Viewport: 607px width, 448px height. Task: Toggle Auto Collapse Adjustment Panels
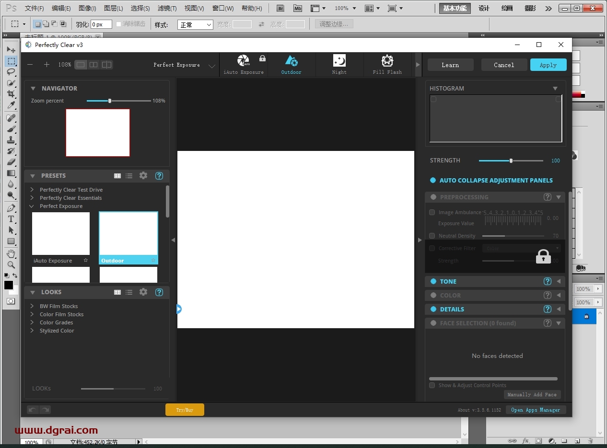tap(433, 180)
